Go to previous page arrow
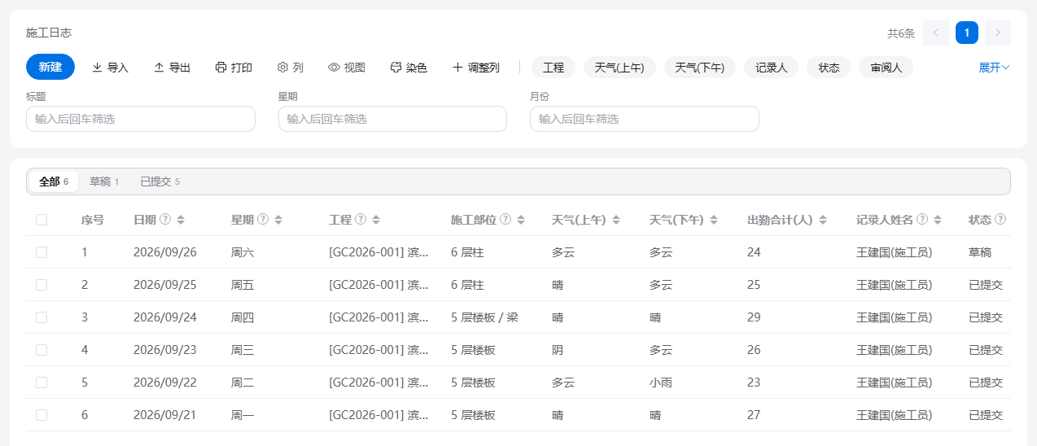The image size is (1037, 446). 936,33
